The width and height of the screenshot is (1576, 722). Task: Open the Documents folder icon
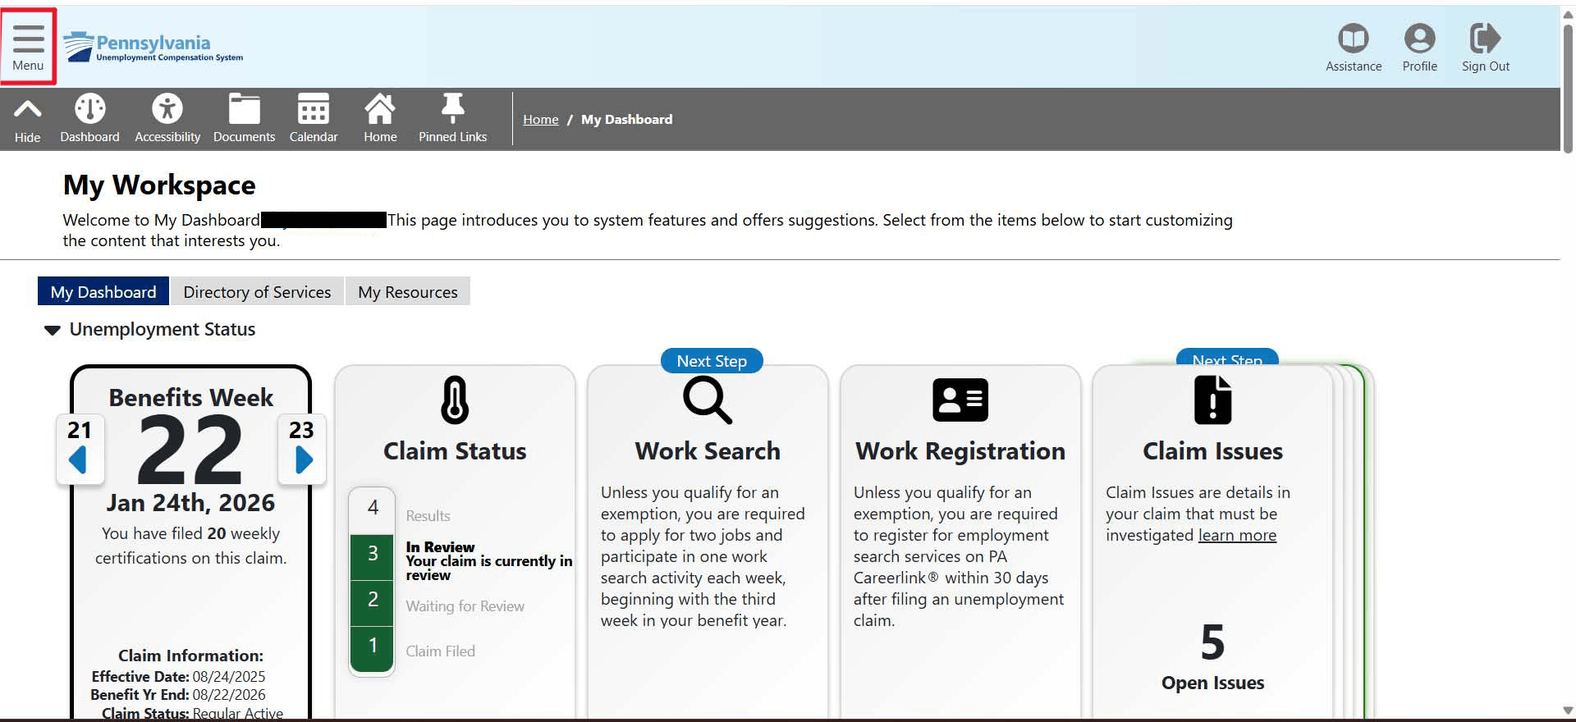(244, 109)
